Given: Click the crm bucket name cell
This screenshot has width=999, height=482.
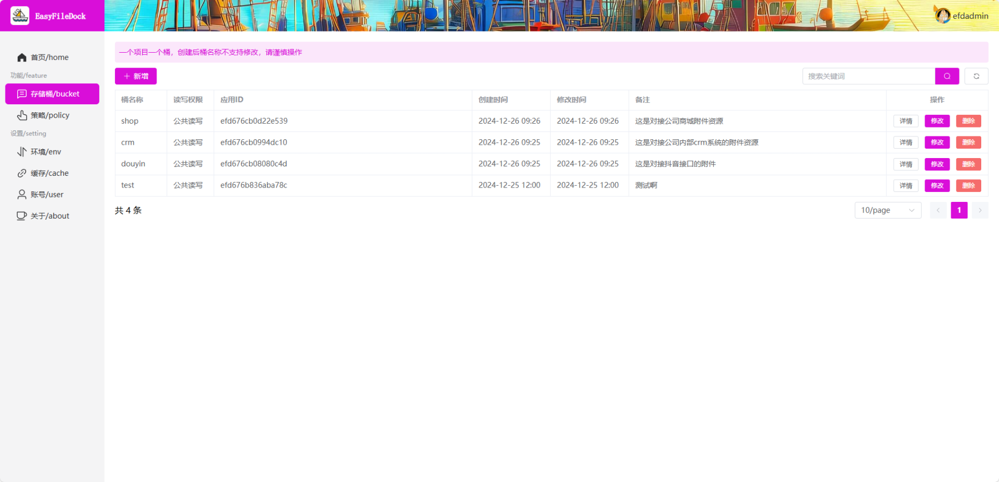Looking at the screenshot, I should [141, 143].
